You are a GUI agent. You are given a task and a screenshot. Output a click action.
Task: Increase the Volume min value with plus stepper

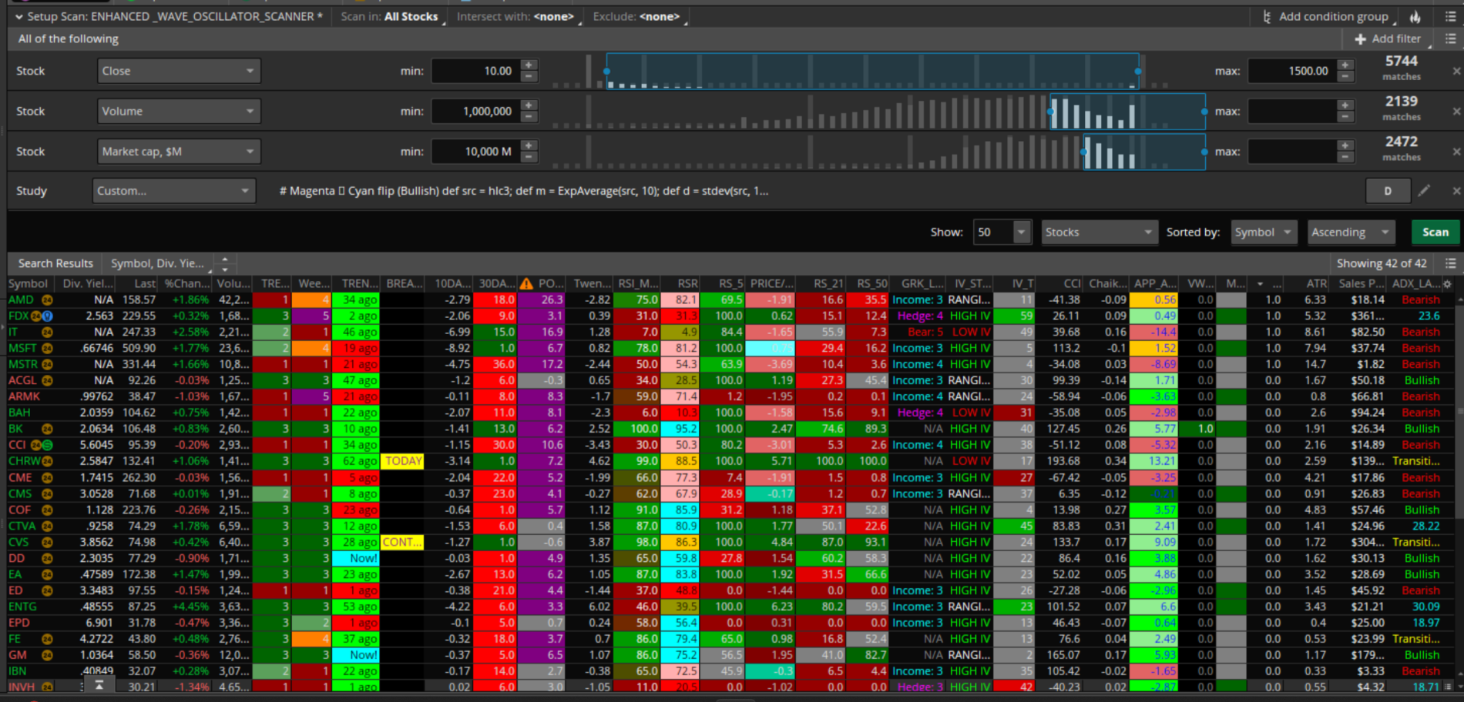click(x=529, y=105)
